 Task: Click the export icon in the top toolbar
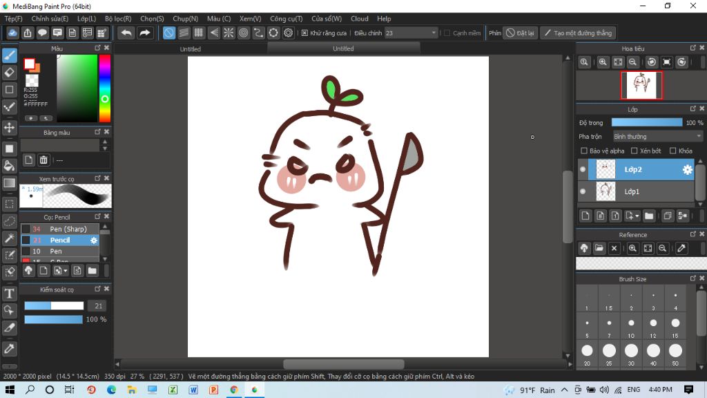pyautogui.click(x=28, y=33)
